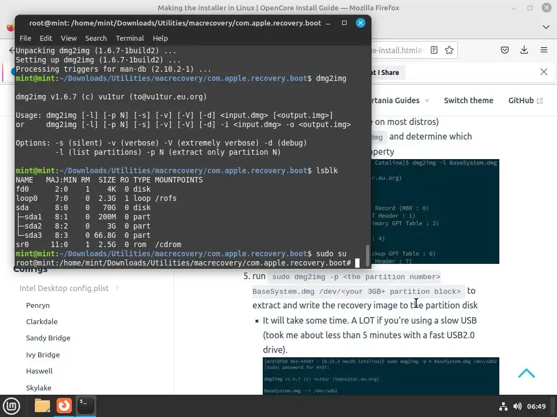
Task: Open Haswell sidebar link
Action: [x=39, y=371]
